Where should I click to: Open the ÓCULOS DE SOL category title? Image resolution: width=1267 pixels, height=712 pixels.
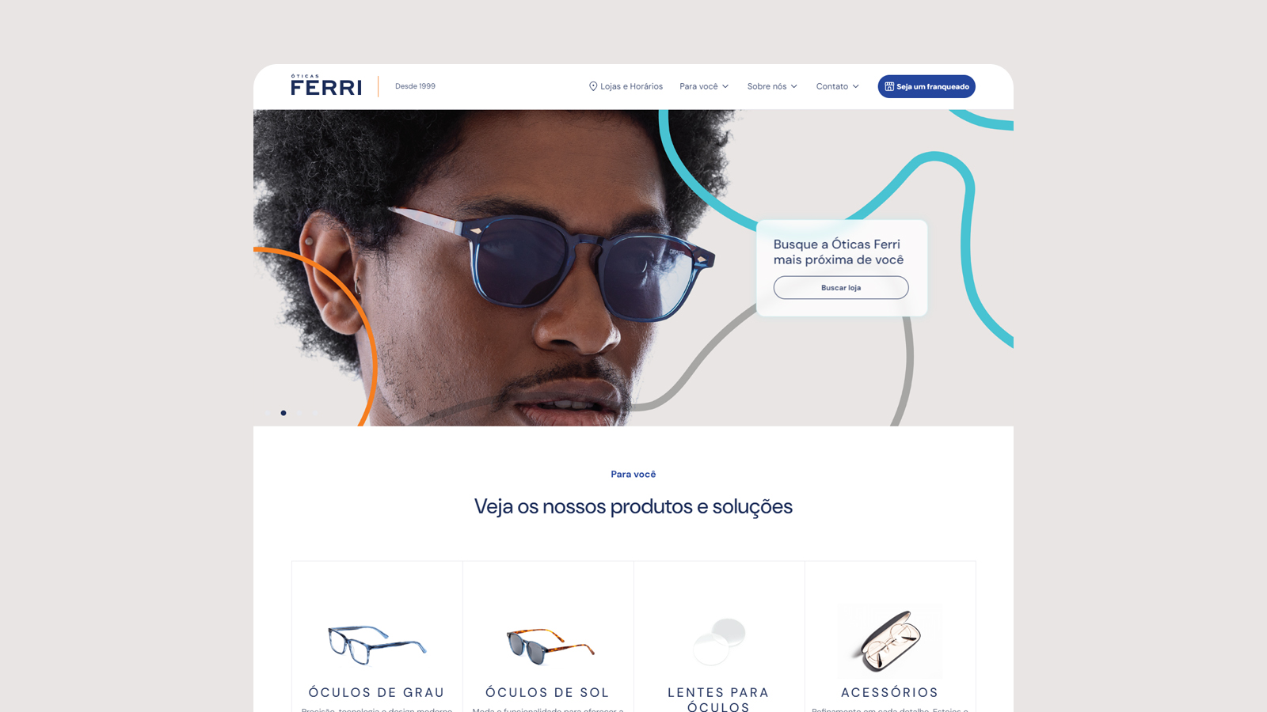point(548,692)
